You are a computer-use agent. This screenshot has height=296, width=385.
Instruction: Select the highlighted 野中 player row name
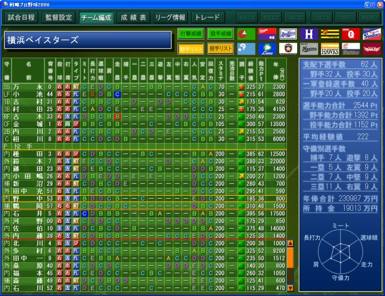(28, 199)
